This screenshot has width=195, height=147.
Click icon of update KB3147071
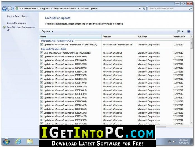click(42, 83)
